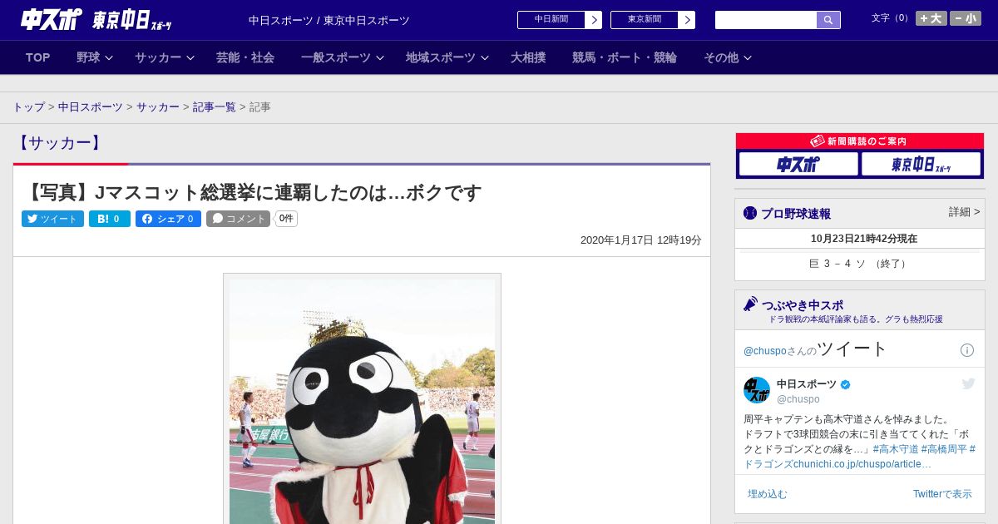Click the つぶやき中スポ megaphone icon
This screenshot has width=998, height=524.
[751, 304]
